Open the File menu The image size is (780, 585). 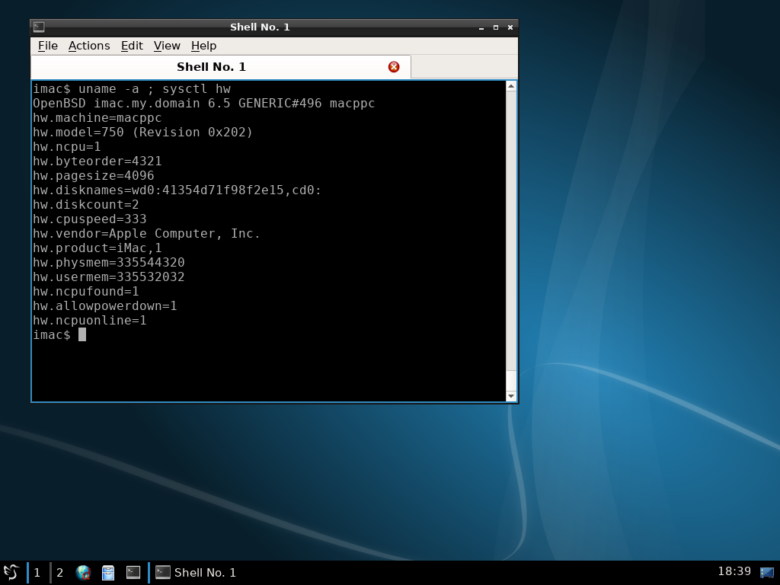[x=48, y=46]
